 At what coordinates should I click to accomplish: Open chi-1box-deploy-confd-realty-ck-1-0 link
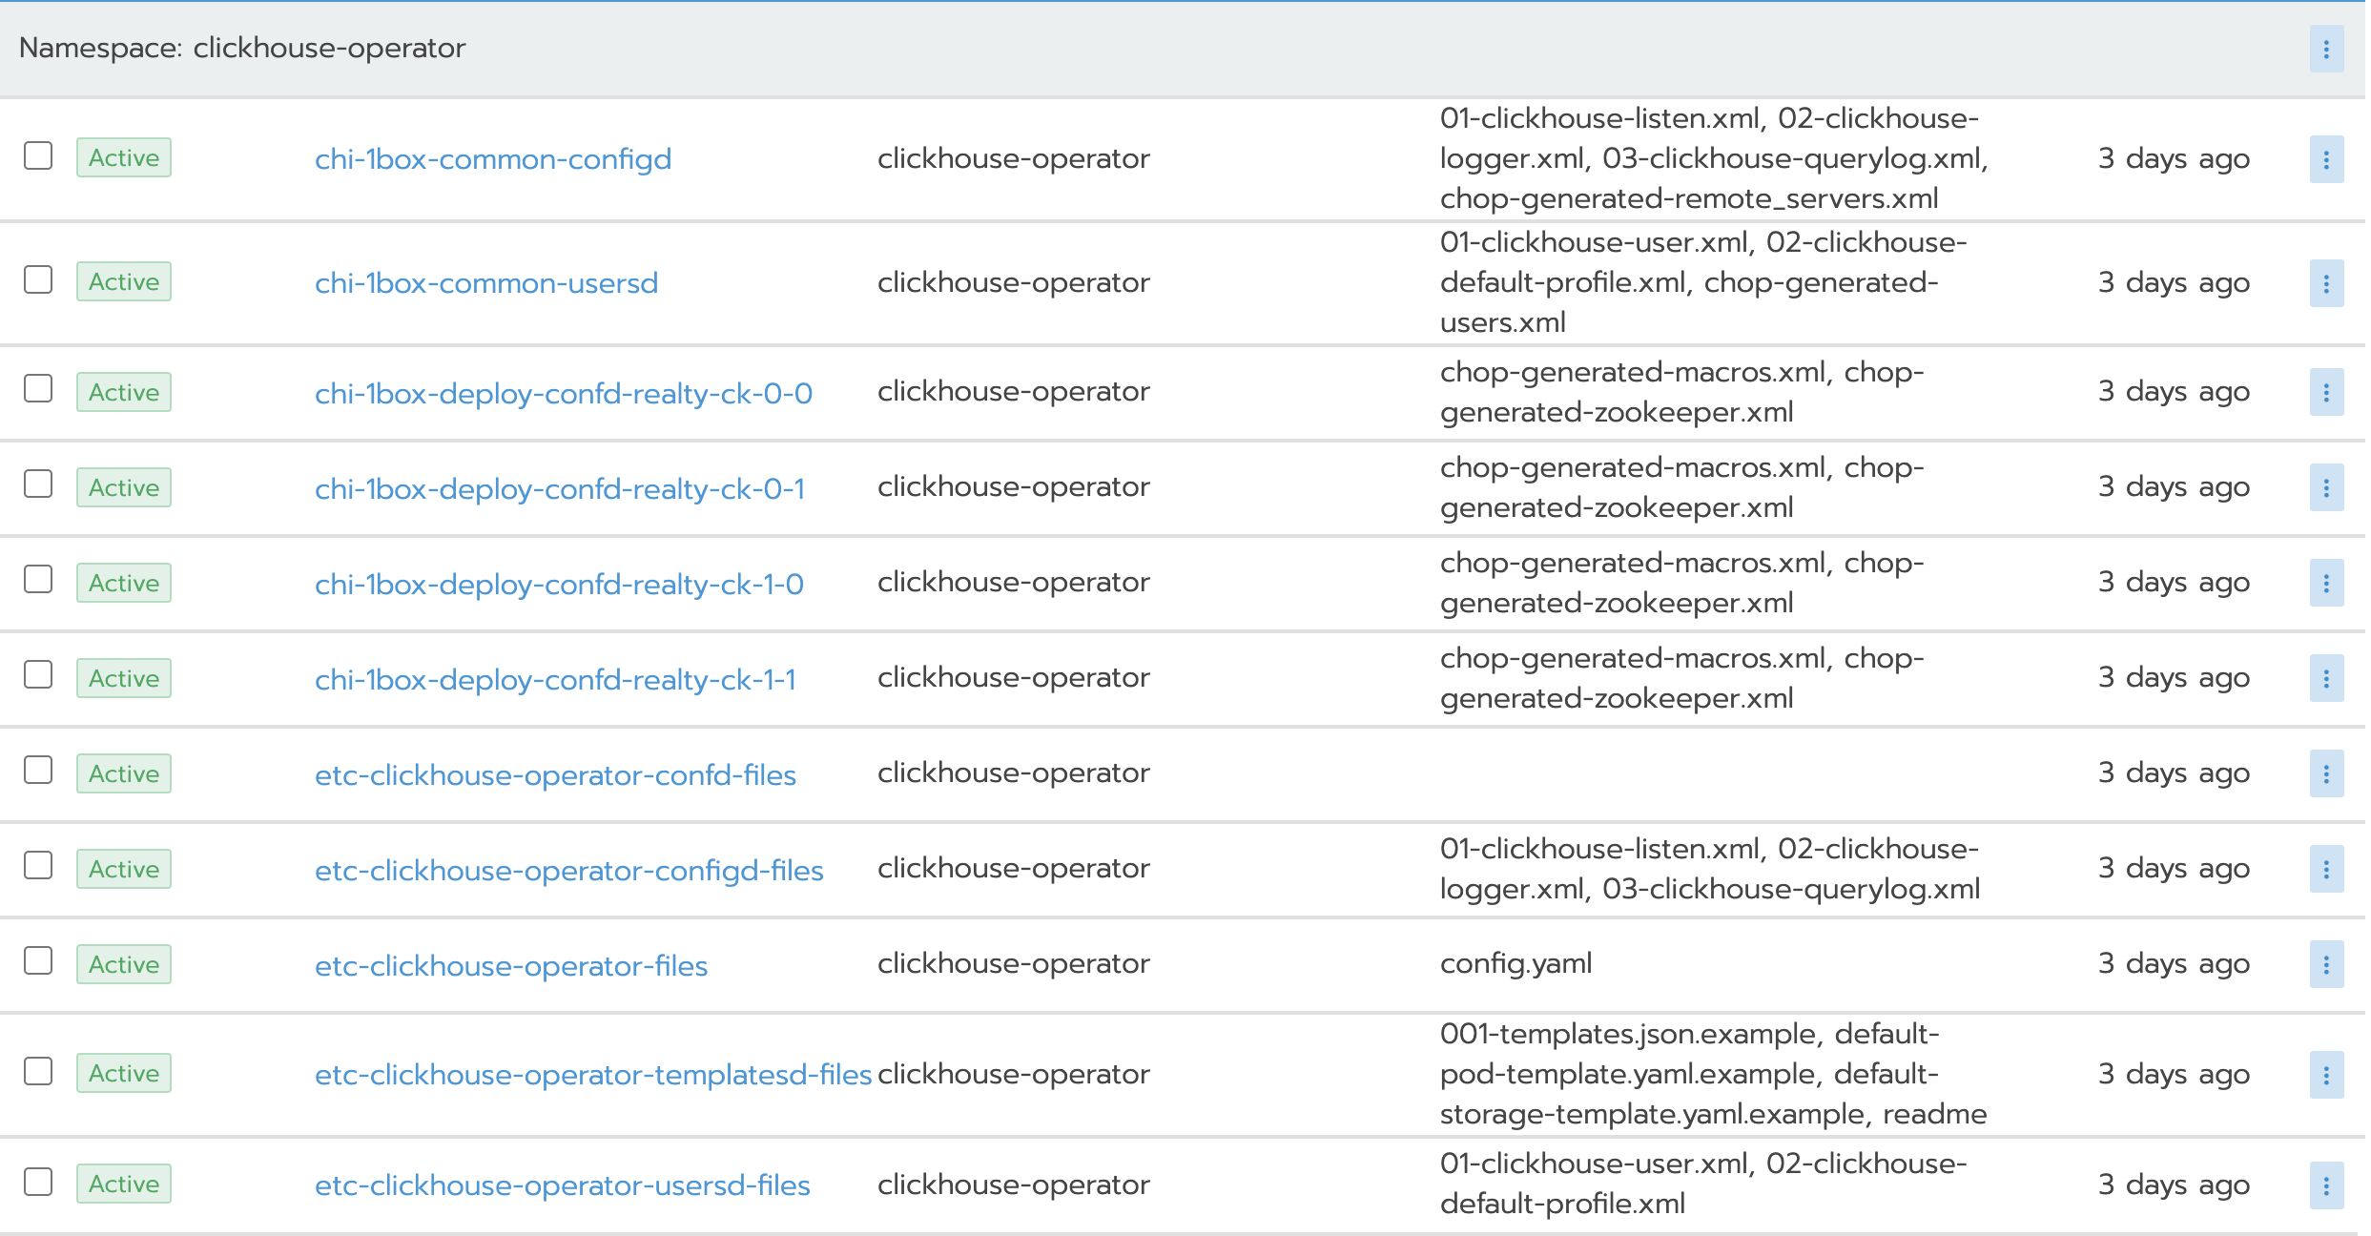[x=559, y=584]
